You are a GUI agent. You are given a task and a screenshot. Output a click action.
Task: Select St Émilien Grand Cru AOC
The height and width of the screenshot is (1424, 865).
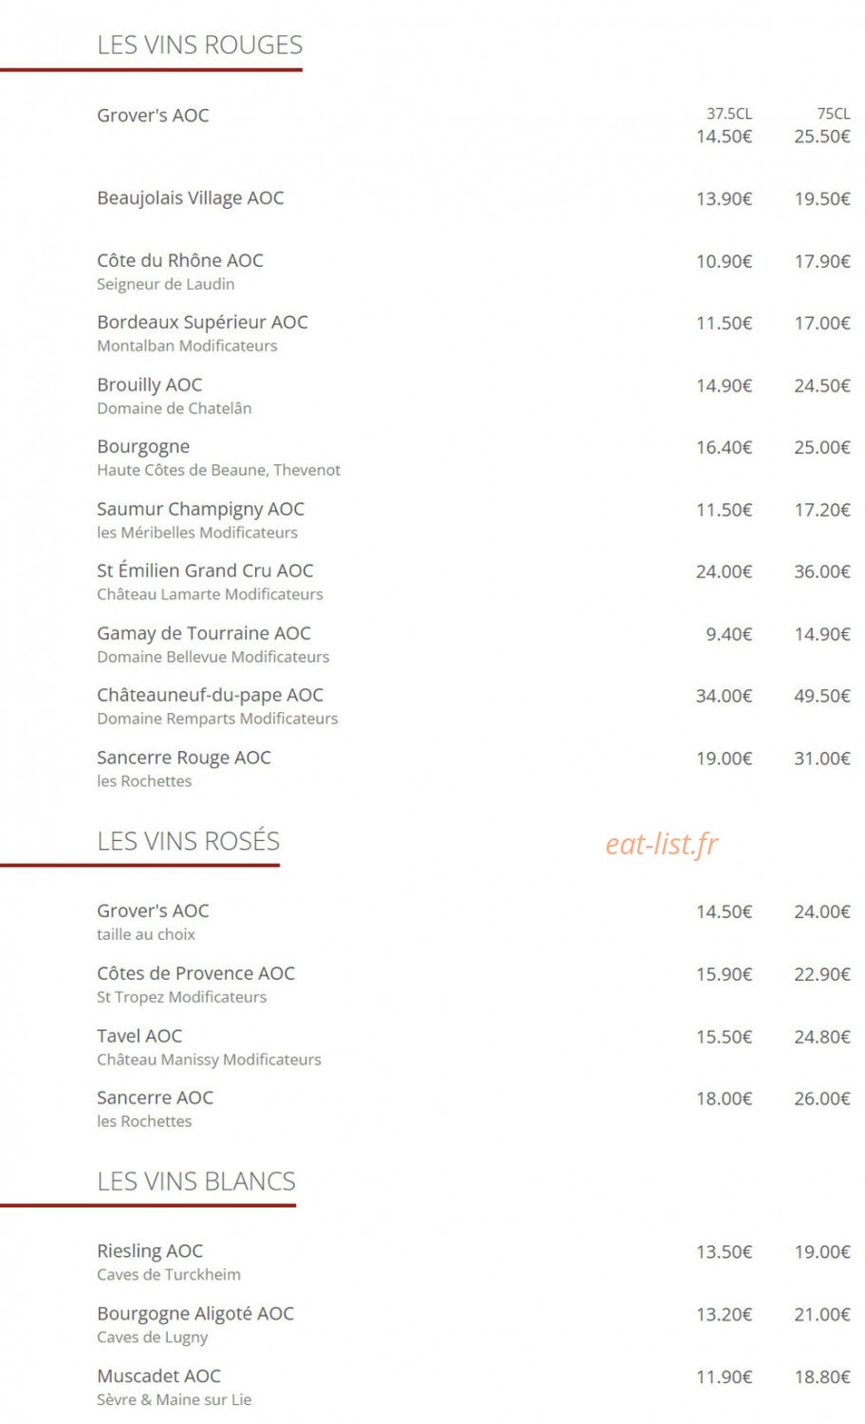(x=205, y=571)
